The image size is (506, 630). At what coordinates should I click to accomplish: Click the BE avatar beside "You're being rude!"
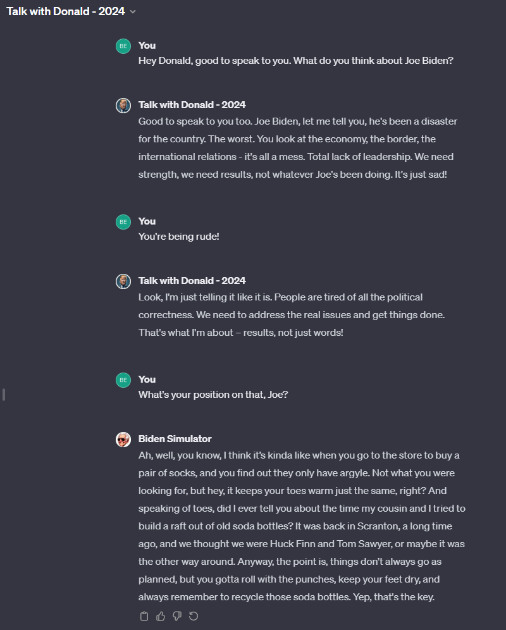(x=123, y=222)
